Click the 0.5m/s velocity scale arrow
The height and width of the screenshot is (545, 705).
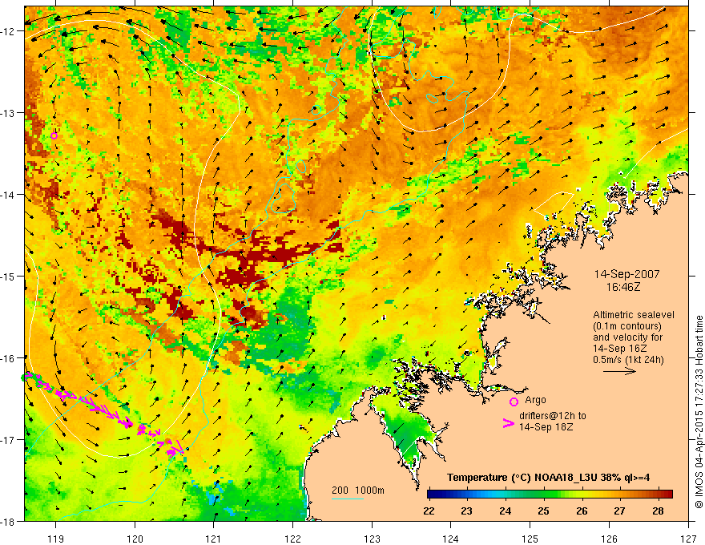619,371
